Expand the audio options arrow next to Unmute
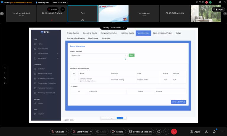227x136 pixels. tap(67, 132)
